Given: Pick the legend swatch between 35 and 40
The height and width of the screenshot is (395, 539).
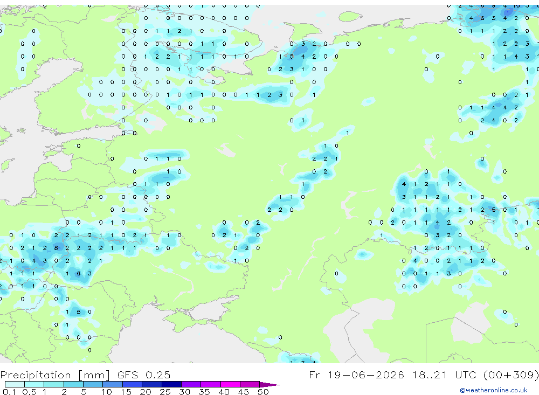Looking at the screenshot, I should [211, 384].
